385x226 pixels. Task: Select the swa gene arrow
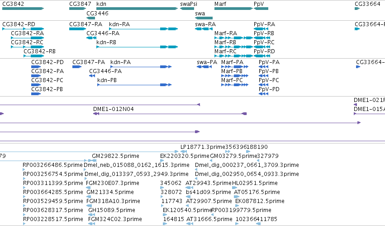point(204,18)
